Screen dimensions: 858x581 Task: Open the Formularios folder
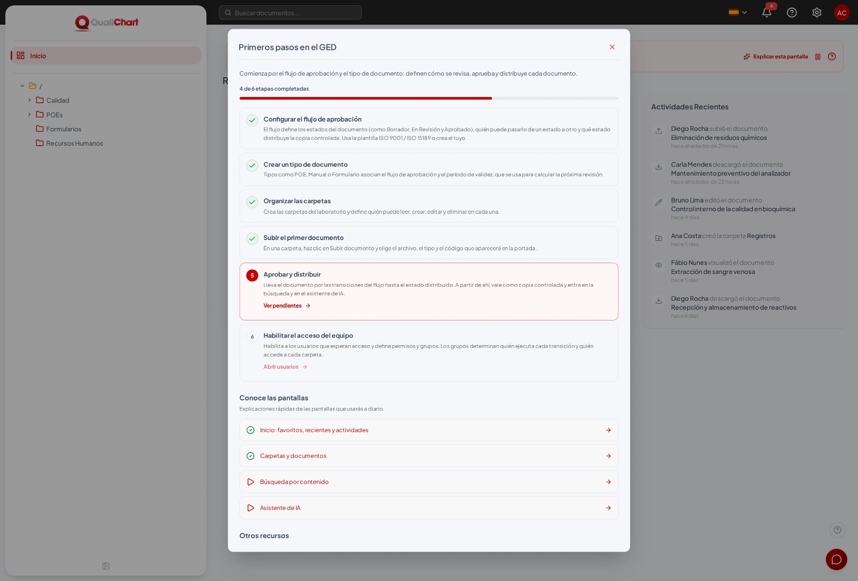[x=63, y=129]
